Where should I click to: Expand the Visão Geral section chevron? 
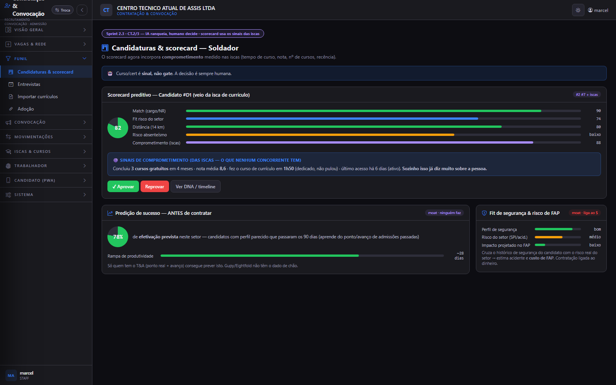coord(84,30)
